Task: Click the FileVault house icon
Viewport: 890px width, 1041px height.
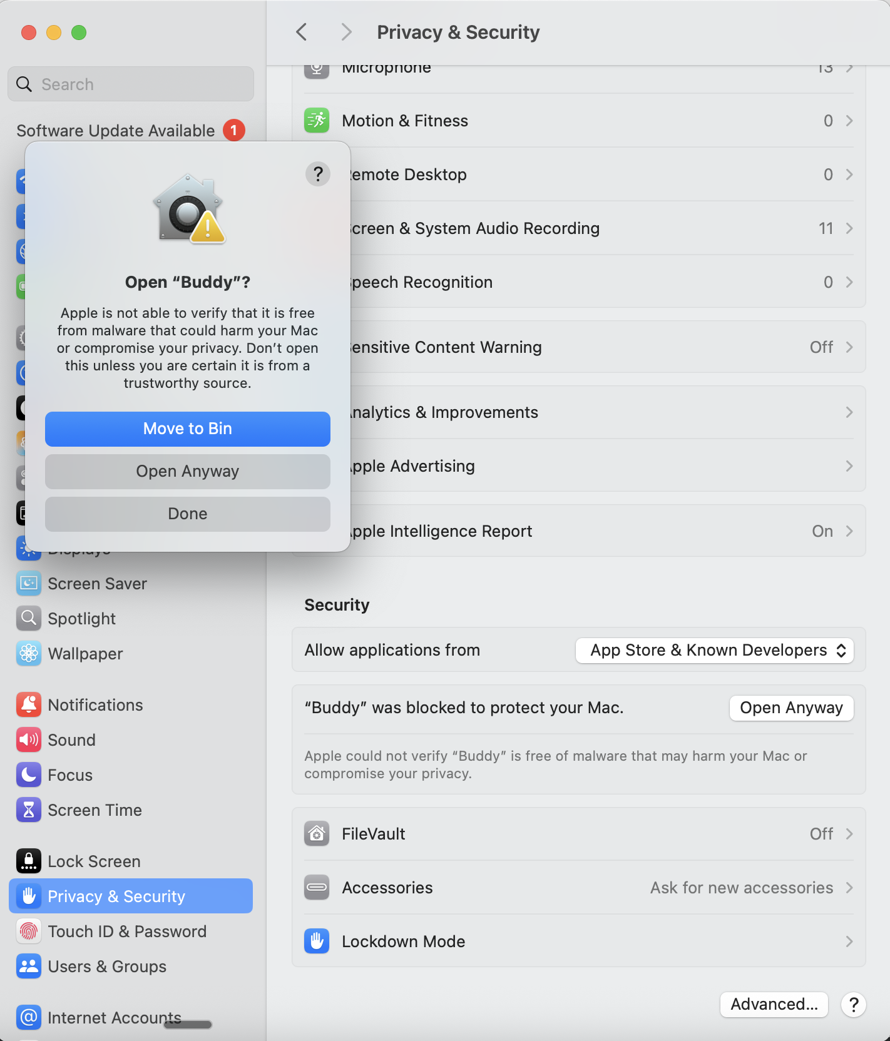Action: 317,833
